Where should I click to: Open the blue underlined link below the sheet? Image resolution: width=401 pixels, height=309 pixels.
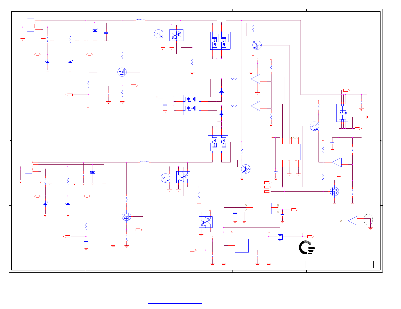175,303
